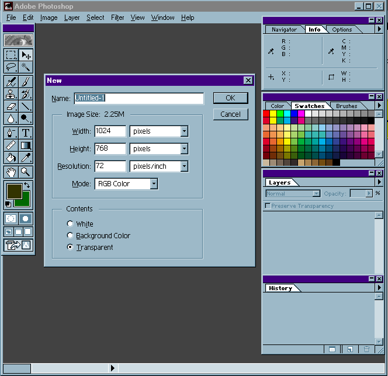The width and height of the screenshot is (388, 376).
Task: Switch to Full Screen with menu bar
Action: pos(18,232)
